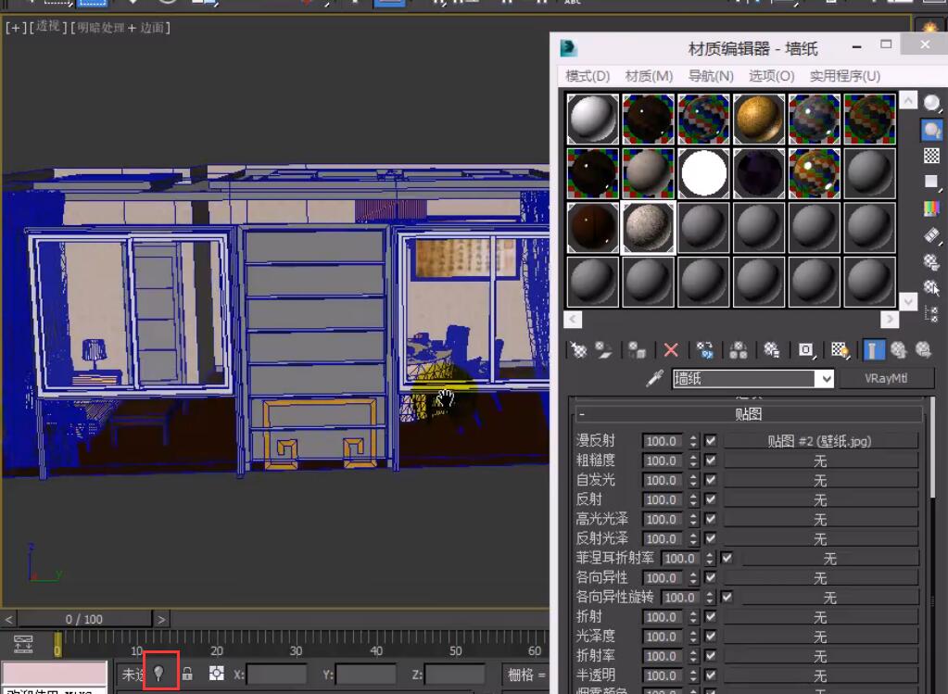
Task: Collapse the 贴图 rollout
Action: pos(748,414)
